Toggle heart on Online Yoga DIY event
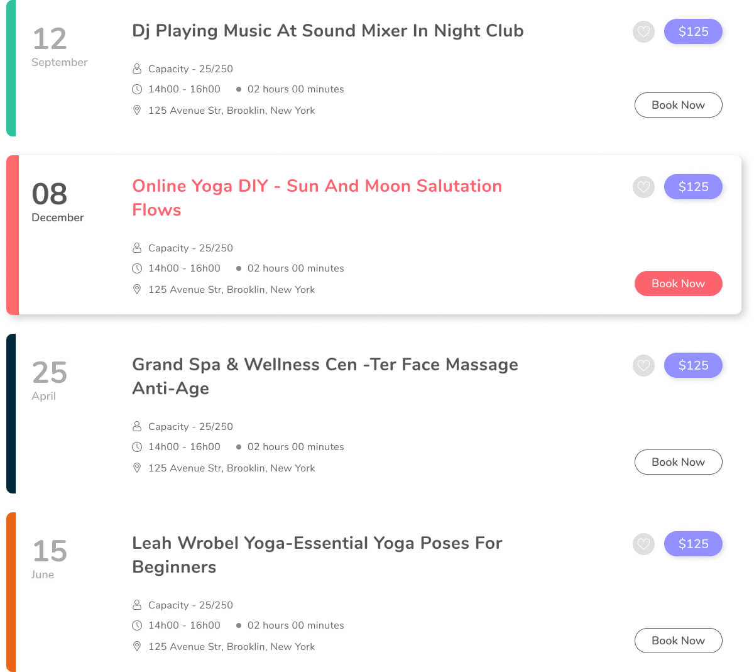754x672 pixels. coord(643,187)
